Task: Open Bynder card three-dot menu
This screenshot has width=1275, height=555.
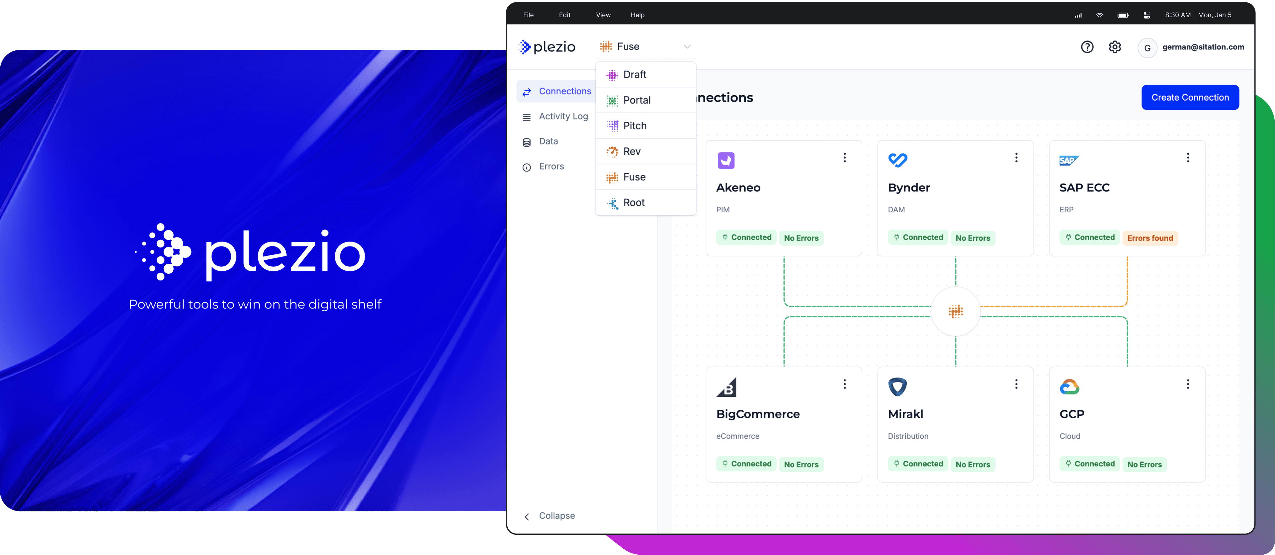Action: click(x=1016, y=158)
